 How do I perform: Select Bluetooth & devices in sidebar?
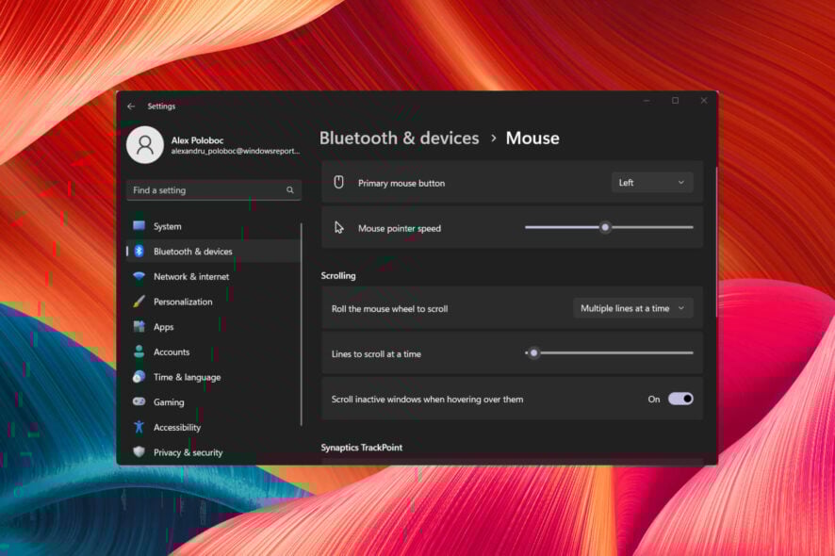pos(213,252)
